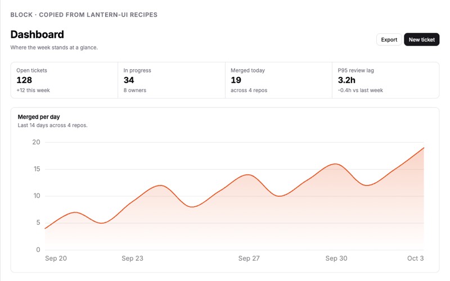
Task: Click the Sep 23 axis label
Action: 132,259
